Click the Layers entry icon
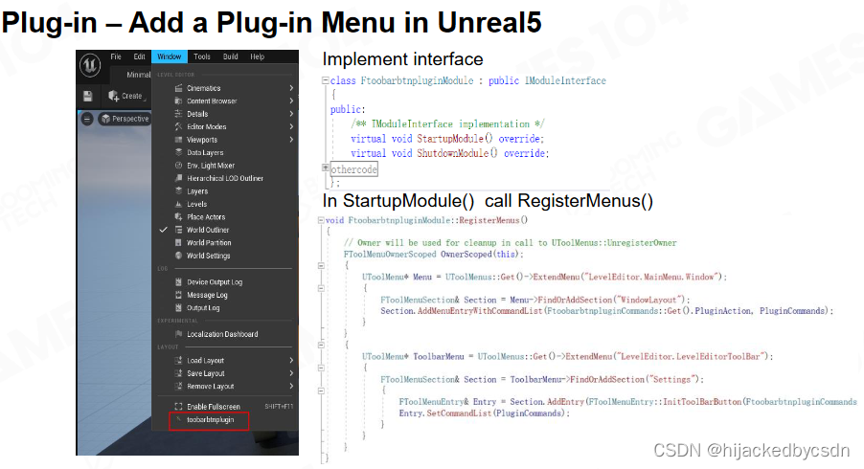 tap(178, 190)
